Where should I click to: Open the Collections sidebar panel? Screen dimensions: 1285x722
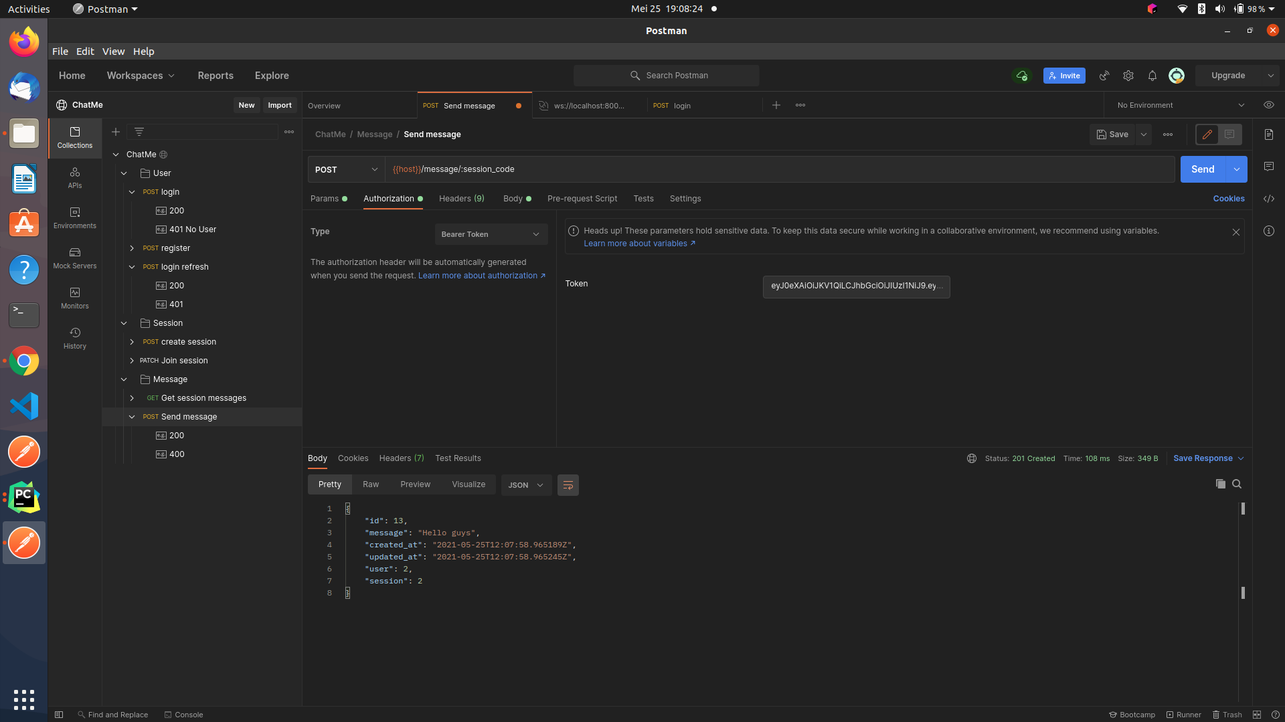click(x=75, y=138)
